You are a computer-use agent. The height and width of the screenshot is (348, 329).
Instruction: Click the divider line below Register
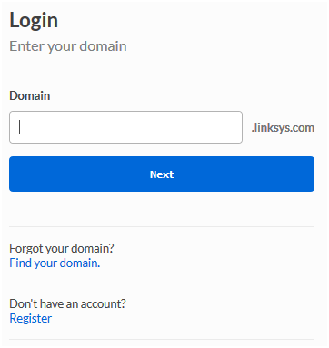click(x=162, y=339)
